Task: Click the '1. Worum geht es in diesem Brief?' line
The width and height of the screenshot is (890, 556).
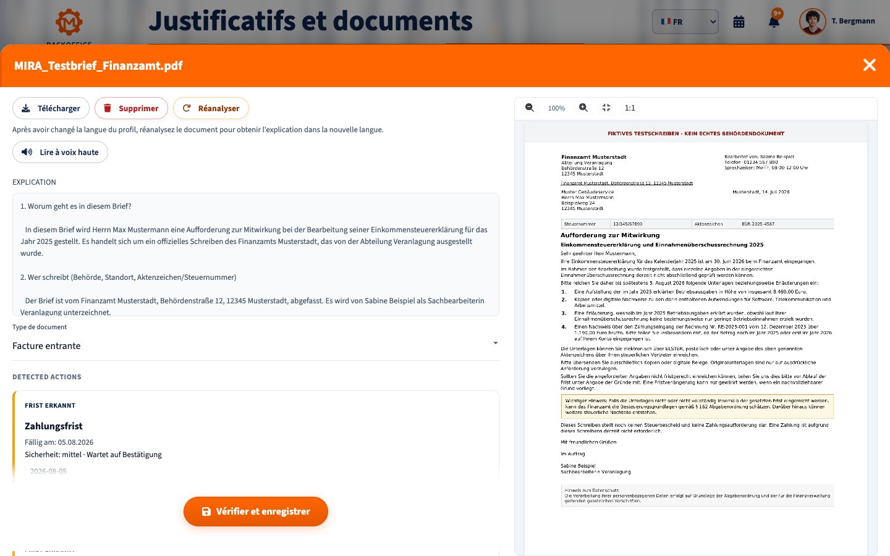Action: (x=76, y=206)
